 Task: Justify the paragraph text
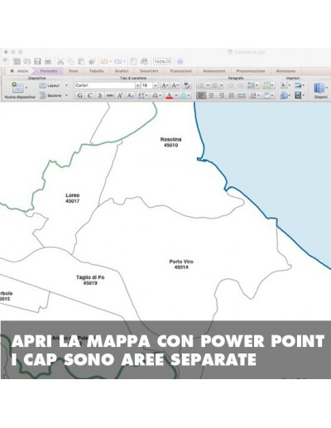pyautogui.click(x=231, y=95)
